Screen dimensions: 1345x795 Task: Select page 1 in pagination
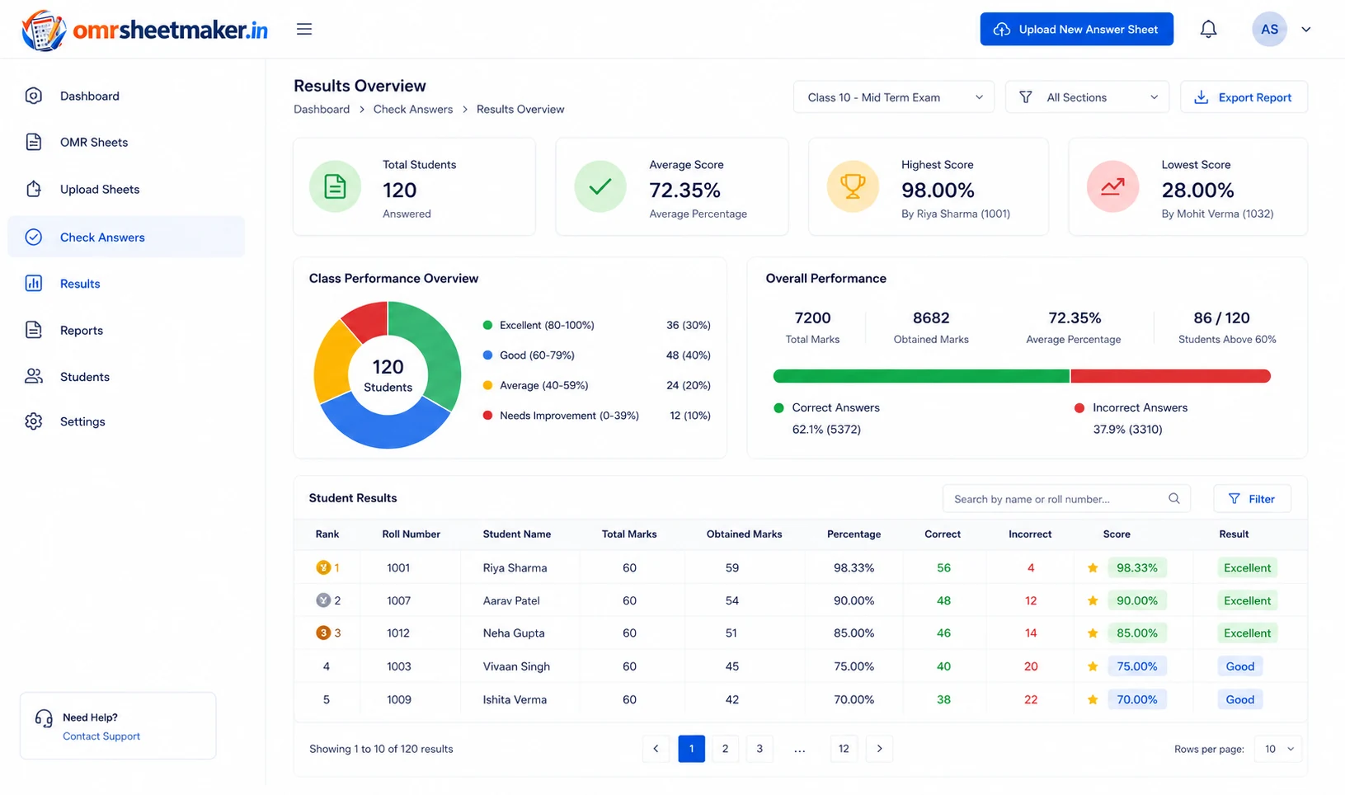(x=691, y=749)
